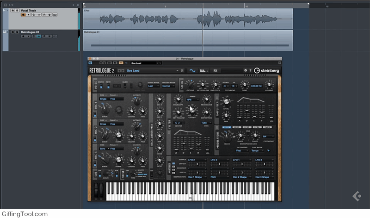Click the Retrologue settings gear icon
The height and width of the screenshot is (218, 370).
[246, 70]
